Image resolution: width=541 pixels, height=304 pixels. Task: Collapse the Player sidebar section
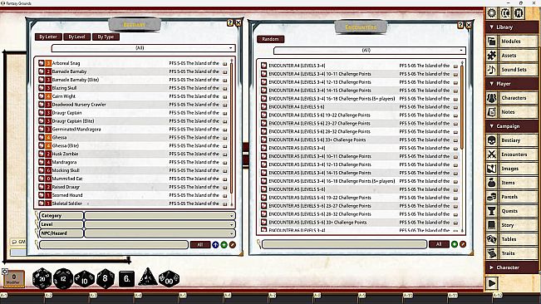point(512,84)
